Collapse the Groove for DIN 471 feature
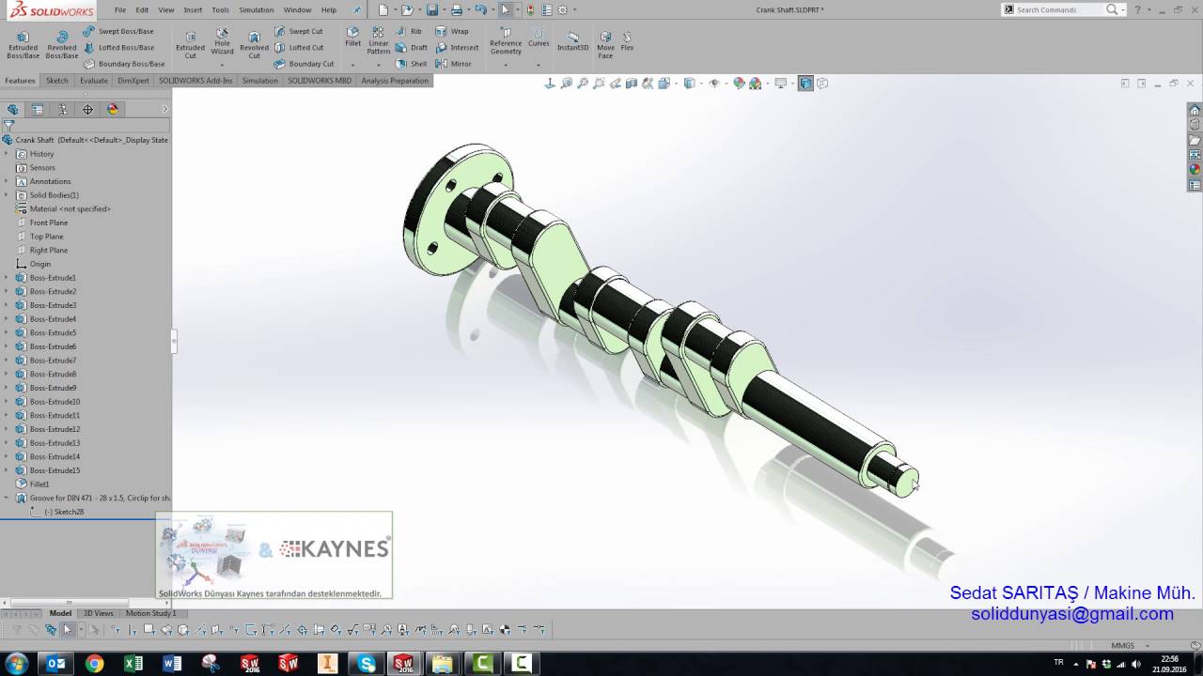 coord(6,498)
